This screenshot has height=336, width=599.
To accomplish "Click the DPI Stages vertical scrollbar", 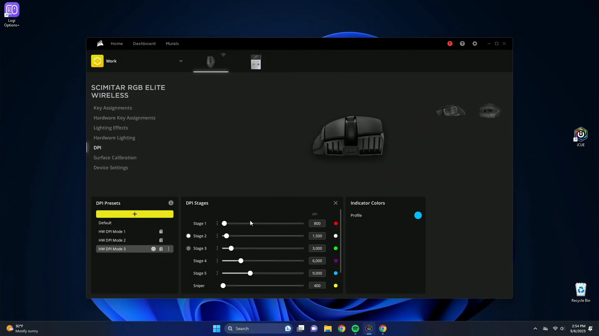I will click(x=341, y=241).
